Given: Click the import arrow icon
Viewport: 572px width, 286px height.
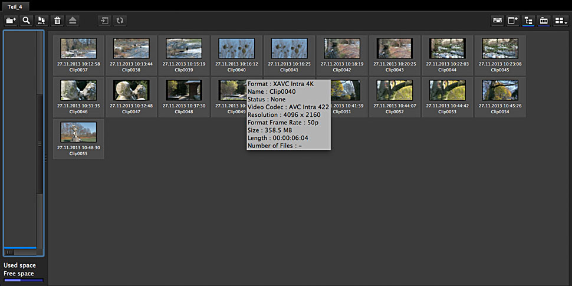Looking at the screenshot, I should [x=104, y=21].
